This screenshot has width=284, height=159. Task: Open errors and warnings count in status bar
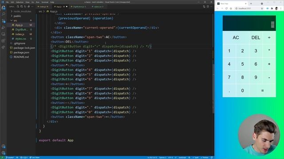[24, 158]
